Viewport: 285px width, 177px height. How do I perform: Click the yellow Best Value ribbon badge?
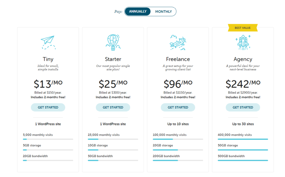point(243,28)
